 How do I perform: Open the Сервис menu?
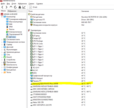pyautogui.click(x=31, y=4)
